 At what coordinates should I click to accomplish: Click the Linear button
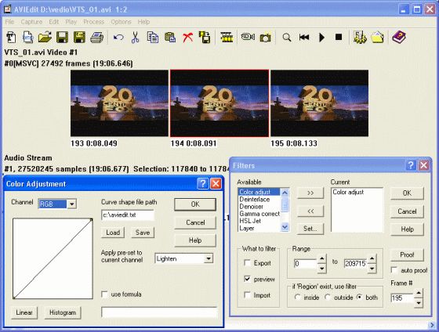[x=24, y=312]
